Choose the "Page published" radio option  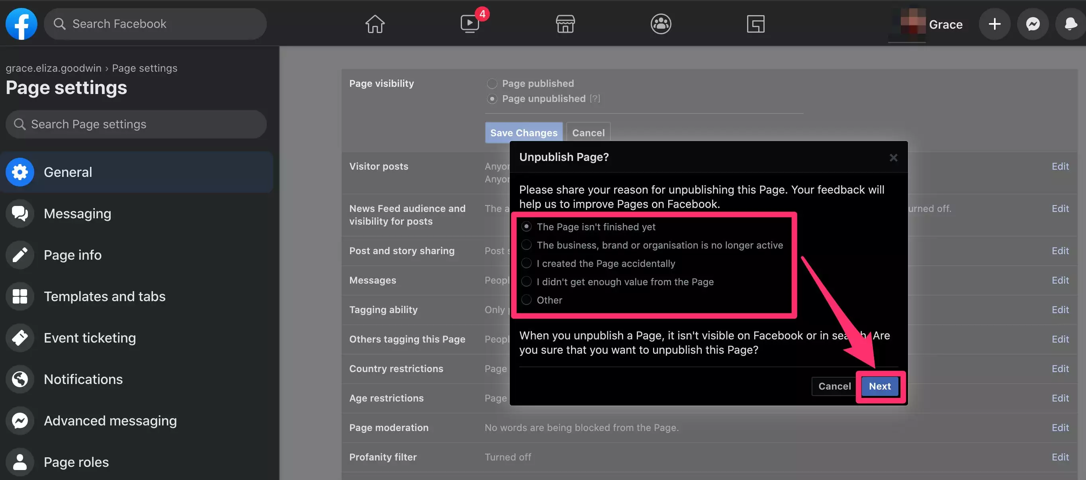pos(491,83)
